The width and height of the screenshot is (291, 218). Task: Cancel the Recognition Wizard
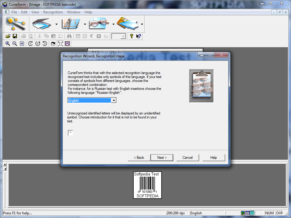188,158
